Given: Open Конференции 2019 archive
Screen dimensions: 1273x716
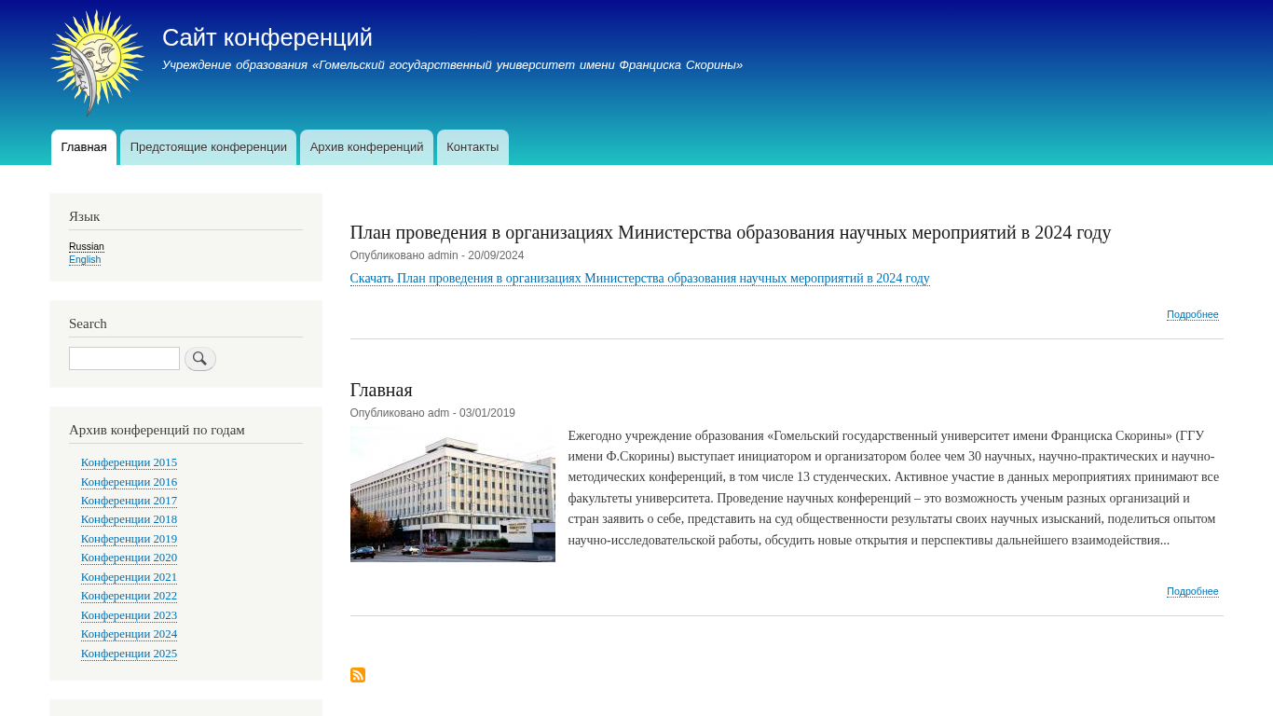Looking at the screenshot, I should pyautogui.click(x=129, y=539).
